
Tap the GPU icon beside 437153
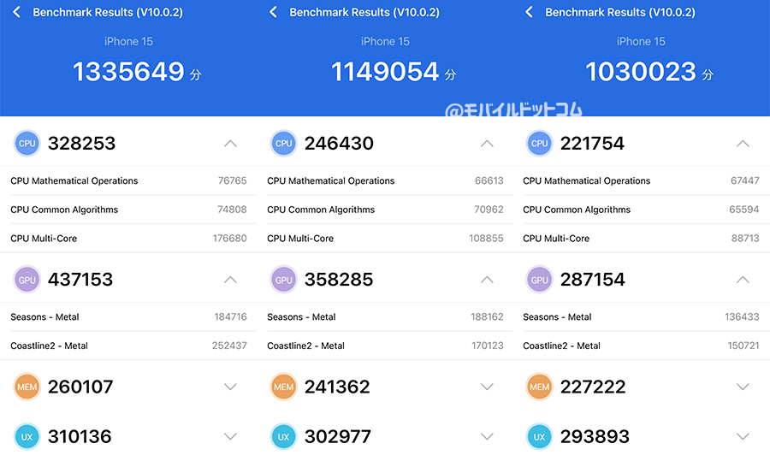pos(27,280)
